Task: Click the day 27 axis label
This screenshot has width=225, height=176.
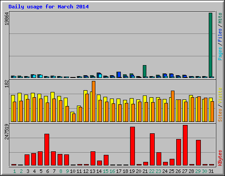Action: coord(185,171)
